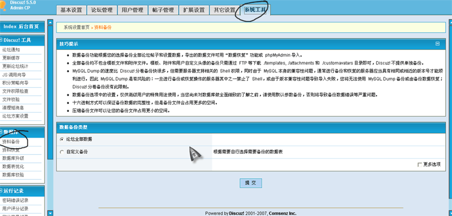Screen dimensions: 452x216
Task: Click sidebar scrollbar up arrow
Action: (50, 22)
